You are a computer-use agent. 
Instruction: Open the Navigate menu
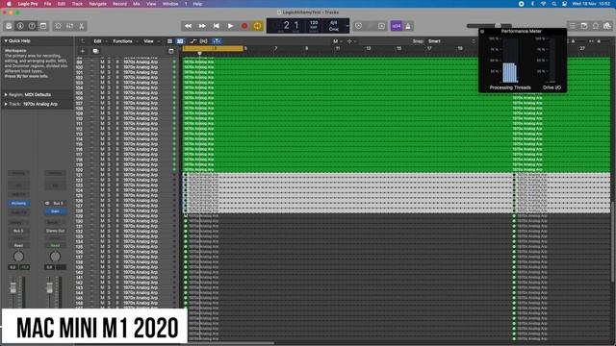click(97, 4)
